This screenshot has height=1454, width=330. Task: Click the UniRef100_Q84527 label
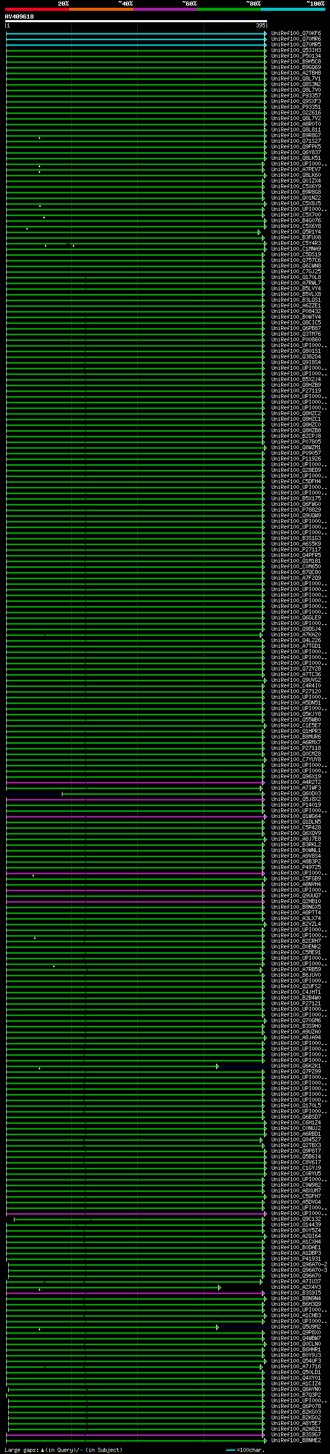[x=296, y=1139]
